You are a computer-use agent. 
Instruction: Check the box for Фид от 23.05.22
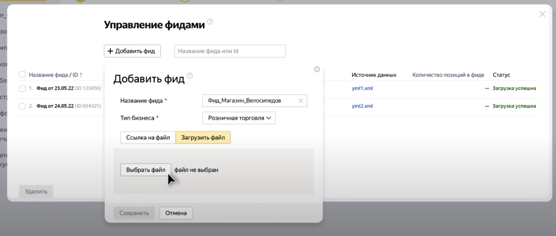pos(22,88)
